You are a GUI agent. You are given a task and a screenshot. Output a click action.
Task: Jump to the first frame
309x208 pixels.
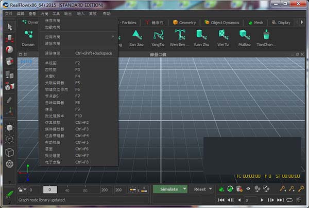pyautogui.click(x=221, y=200)
